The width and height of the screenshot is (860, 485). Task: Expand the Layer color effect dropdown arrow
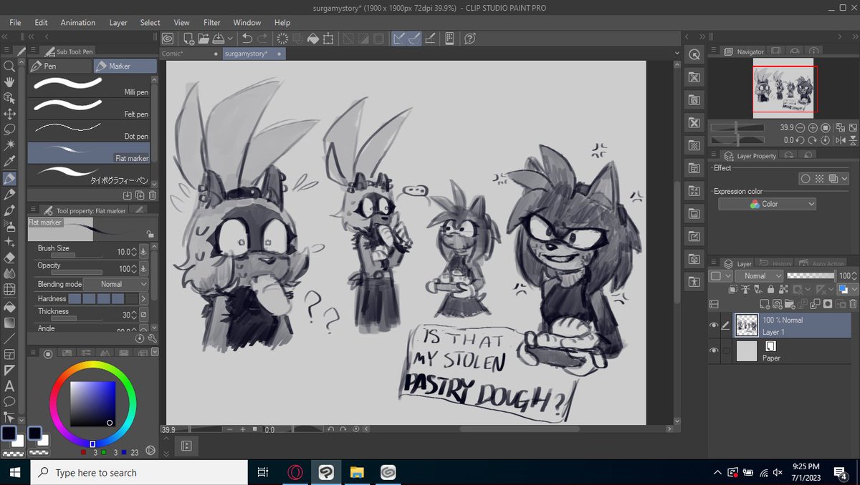(844, 179)
